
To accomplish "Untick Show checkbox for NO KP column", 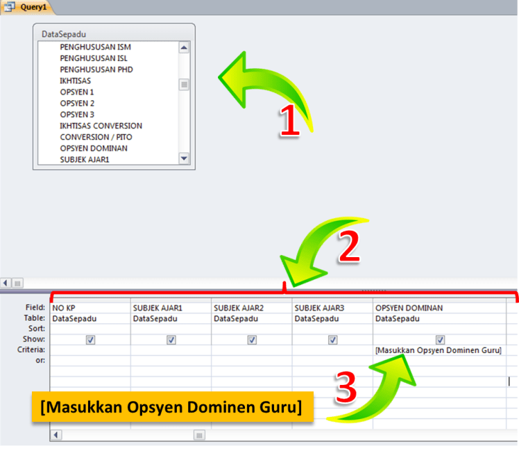I will pyautogui.click(x=90, y=340).
